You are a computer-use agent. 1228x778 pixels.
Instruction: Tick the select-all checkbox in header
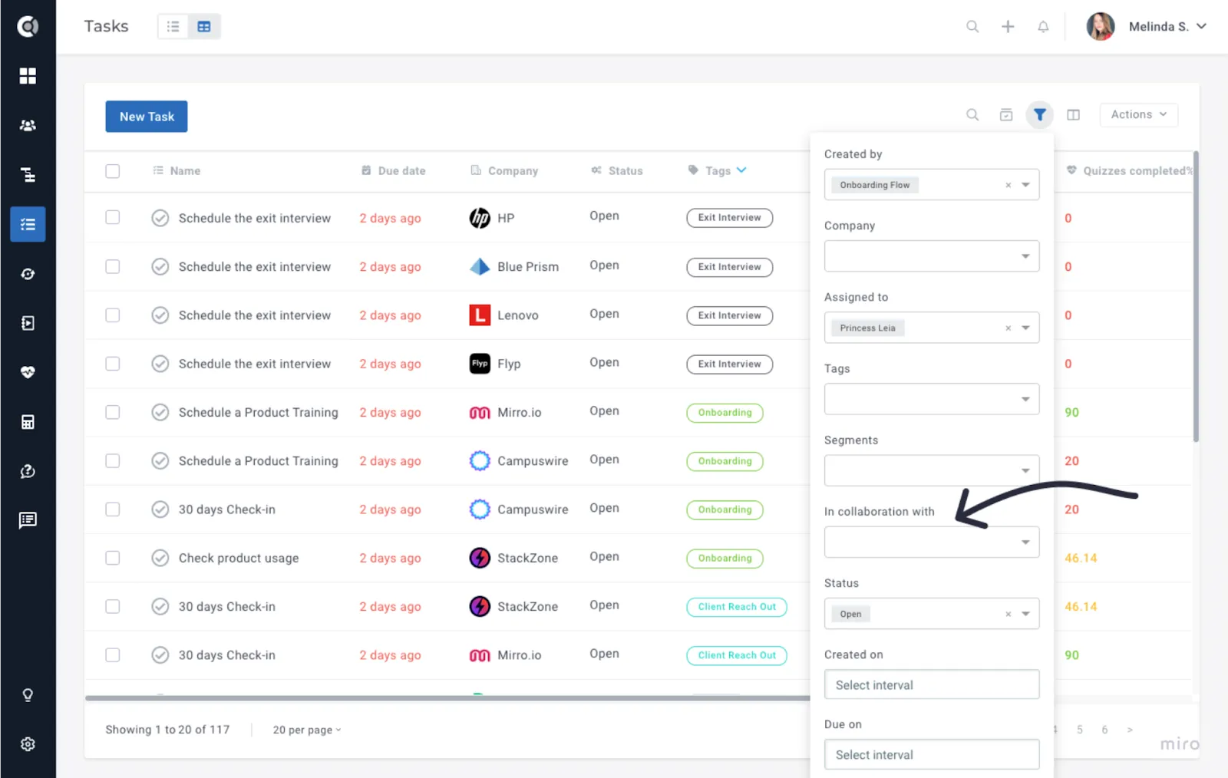point(113,171)
